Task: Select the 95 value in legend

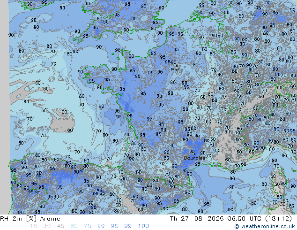Action: (114, 226)
